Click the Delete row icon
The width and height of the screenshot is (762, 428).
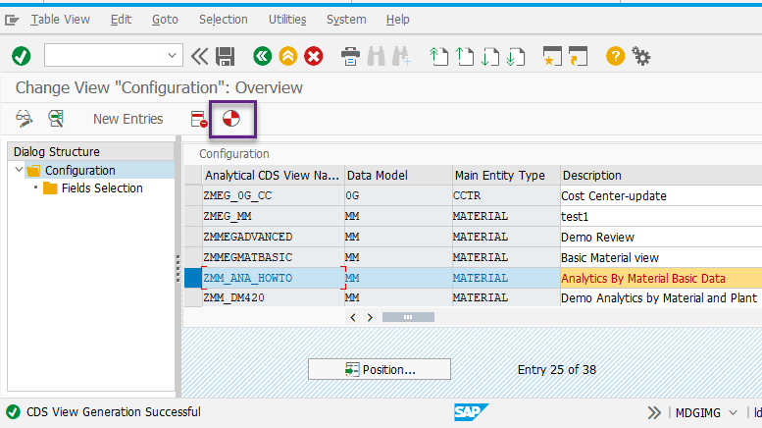[199, 119]
